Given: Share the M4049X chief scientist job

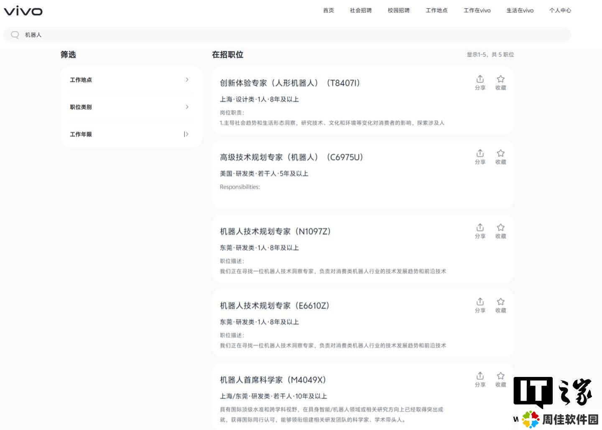Looking at the screenshot, I should coord(480,380).
